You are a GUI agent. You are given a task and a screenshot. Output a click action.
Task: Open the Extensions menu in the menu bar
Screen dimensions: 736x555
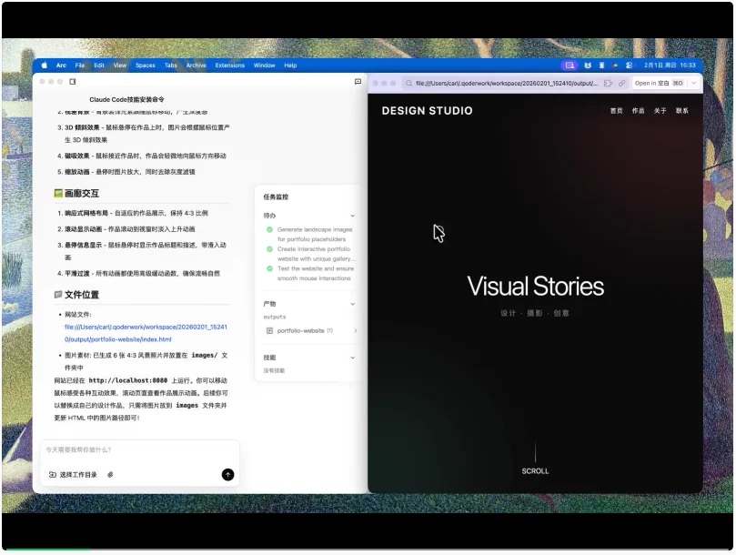pos(230,65)
